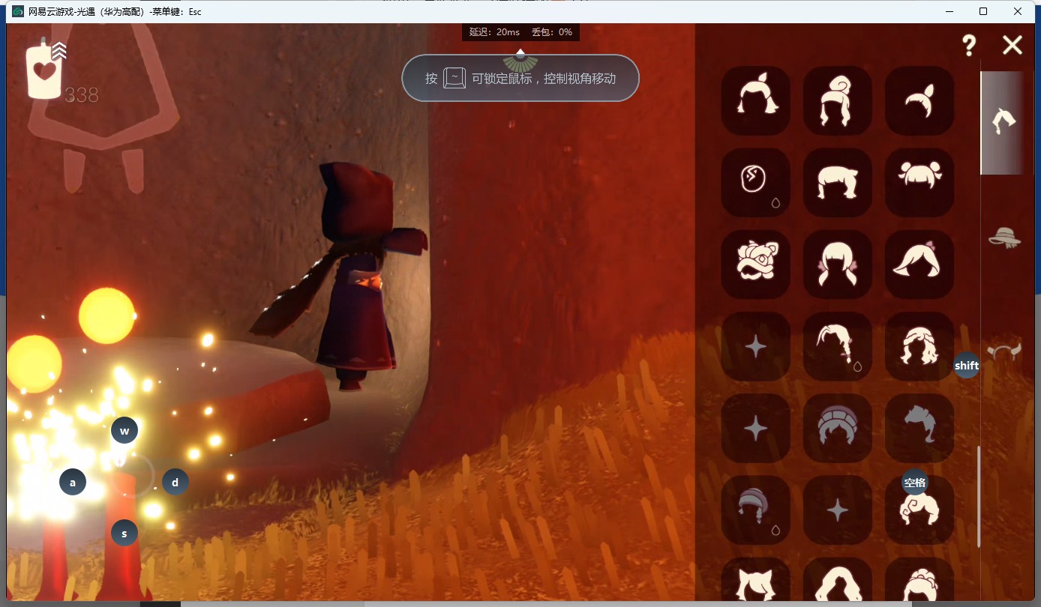Click the 空格 spacebar key overlay
This screenshot has height=607, width=1041.
point(915,482)
